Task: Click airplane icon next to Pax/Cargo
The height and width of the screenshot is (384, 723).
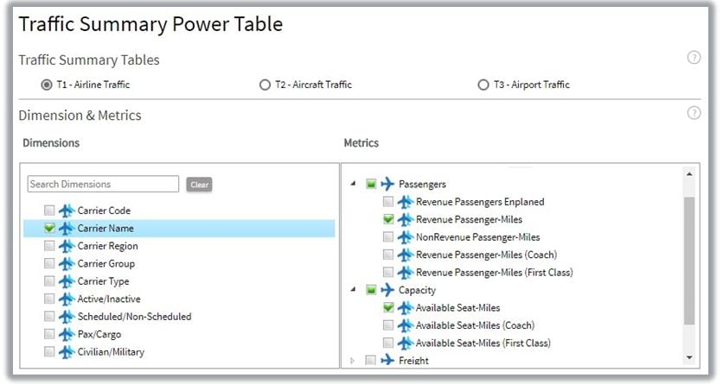Action: 67,334
